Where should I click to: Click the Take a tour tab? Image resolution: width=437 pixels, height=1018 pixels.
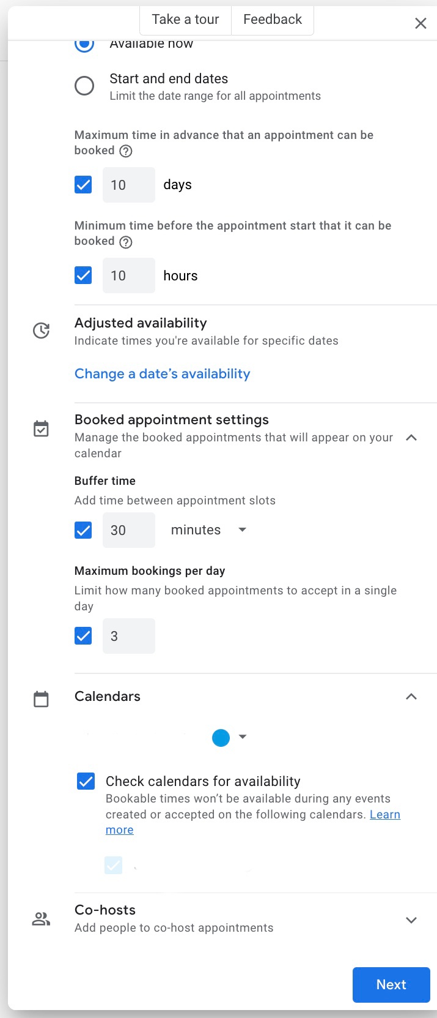pyautogui.click(x=185, y=20)
